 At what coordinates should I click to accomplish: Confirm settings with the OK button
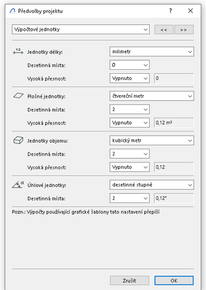(174, 280)
